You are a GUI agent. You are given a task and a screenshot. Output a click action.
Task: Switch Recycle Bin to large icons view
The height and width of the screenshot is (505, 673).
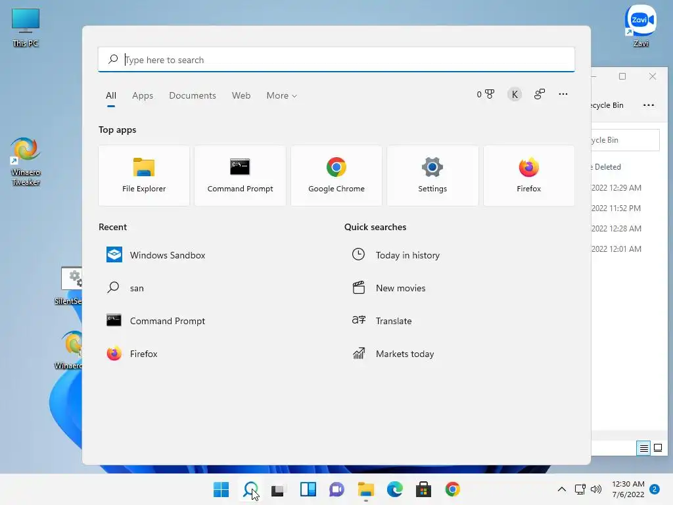[x=657, y=448]
